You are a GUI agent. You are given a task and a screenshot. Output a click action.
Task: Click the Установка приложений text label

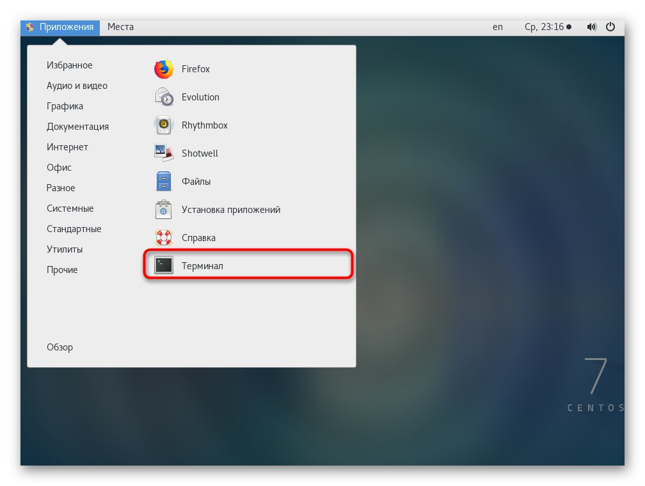click(231, 210)
